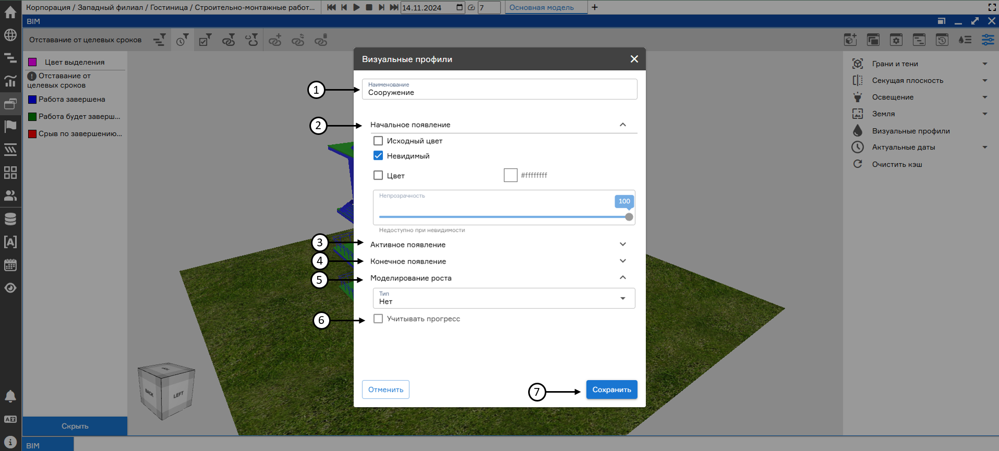
Task: Click the Отменить button
Action: tap(385, 390)
